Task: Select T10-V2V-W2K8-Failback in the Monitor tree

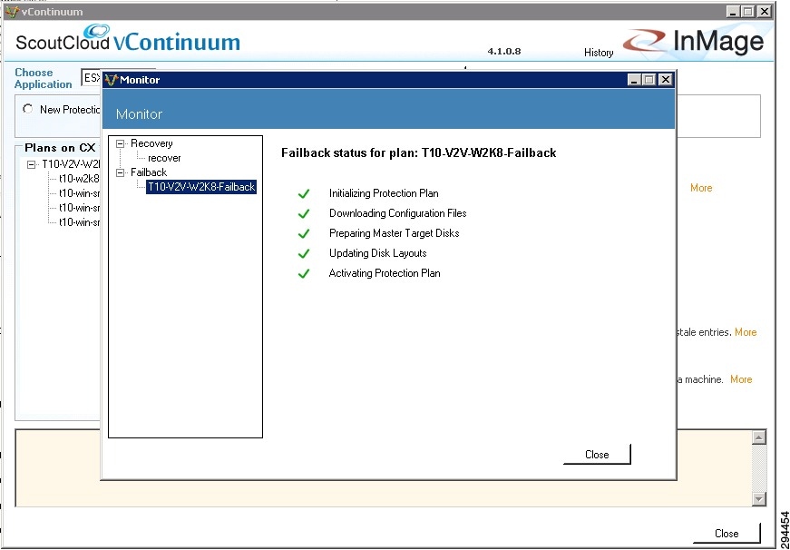Action: coord(201,187)
